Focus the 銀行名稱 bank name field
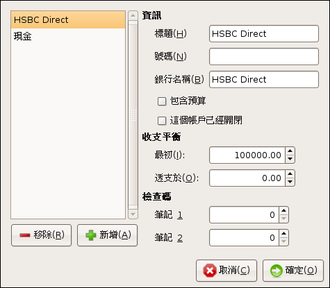330x288 pixels. [264, 80]
